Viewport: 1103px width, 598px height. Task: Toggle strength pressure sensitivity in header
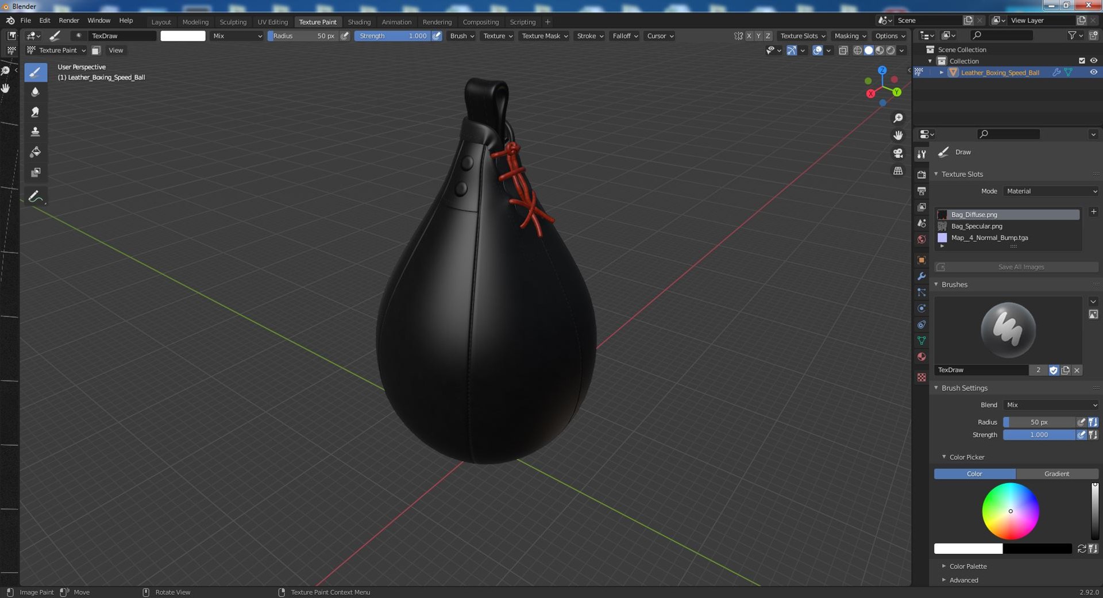(437, 36)
